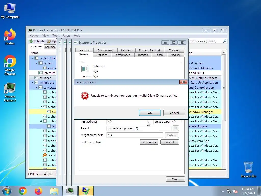261x196 pixels.
Task: Open the Windows Start menu
Action: click(x=7, y=191)
